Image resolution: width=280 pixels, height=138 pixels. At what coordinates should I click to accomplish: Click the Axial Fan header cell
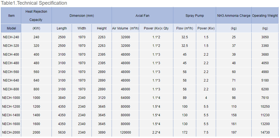pos(142,16)
